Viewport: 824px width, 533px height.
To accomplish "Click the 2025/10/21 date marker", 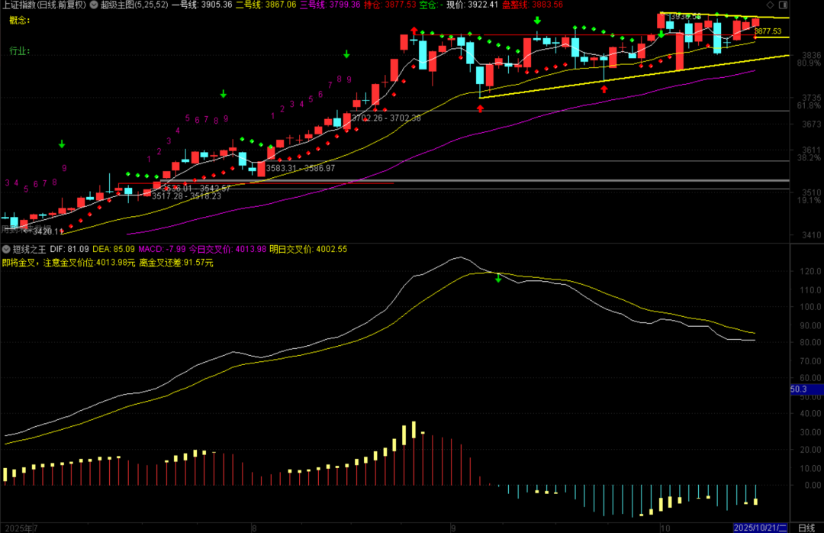I will tap(760, 528).
